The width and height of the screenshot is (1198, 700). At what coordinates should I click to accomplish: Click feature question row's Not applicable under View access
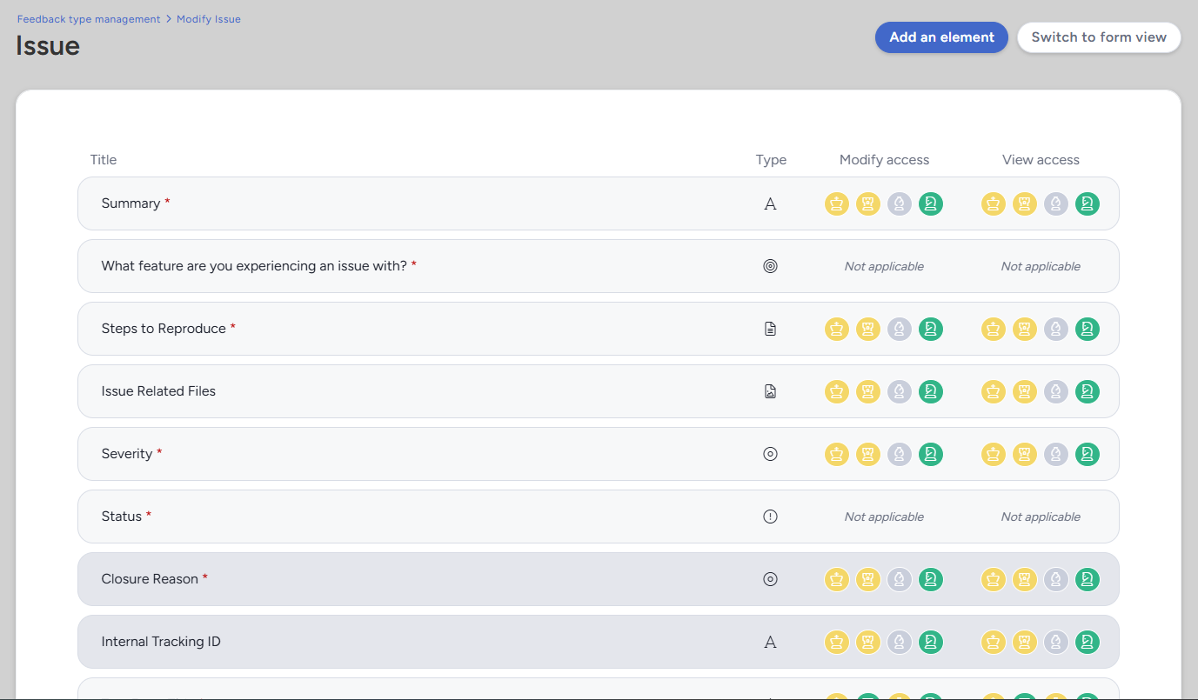pyautogui.click(x=1041, y=266)
